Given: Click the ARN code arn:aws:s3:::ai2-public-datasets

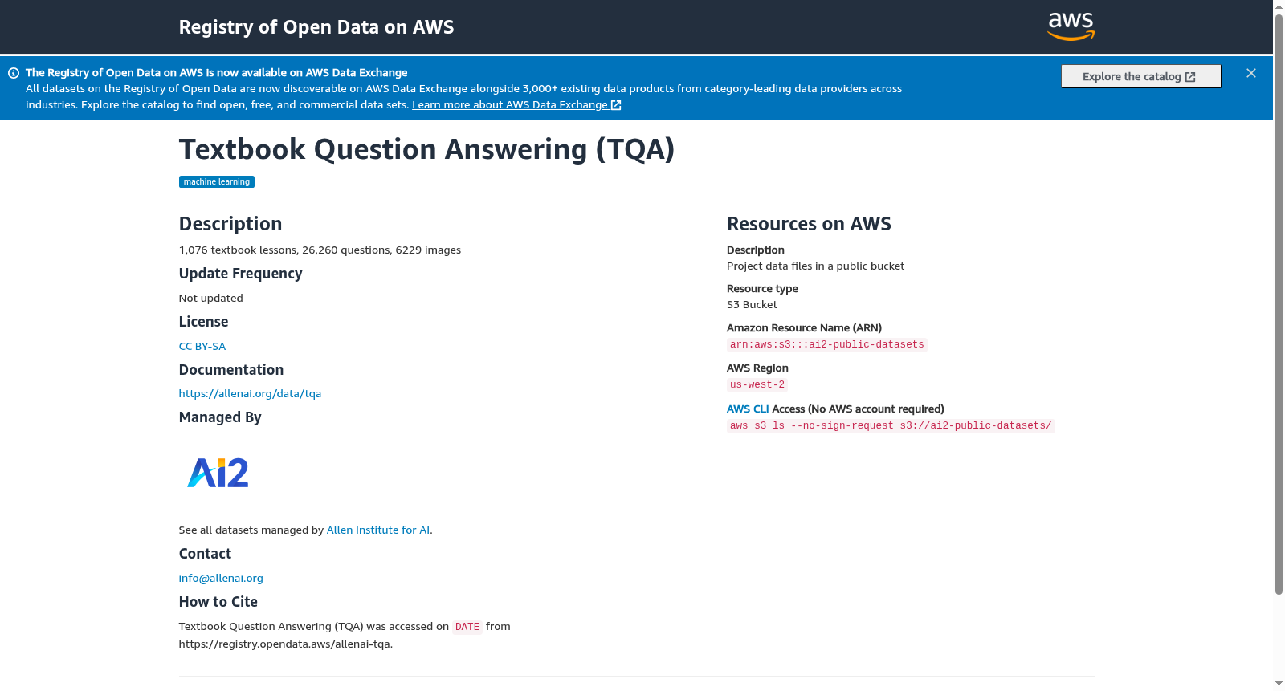Looking at the screenshot, I should [x=827, y=345].
